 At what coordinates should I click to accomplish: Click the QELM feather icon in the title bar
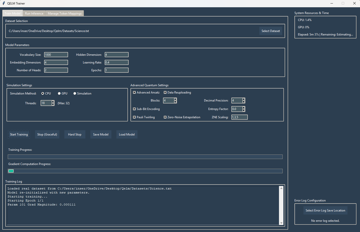(3, 3)
